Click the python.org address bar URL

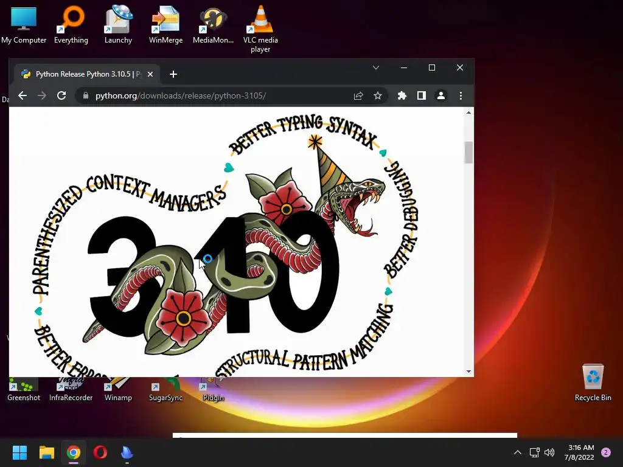coord(181,95)
